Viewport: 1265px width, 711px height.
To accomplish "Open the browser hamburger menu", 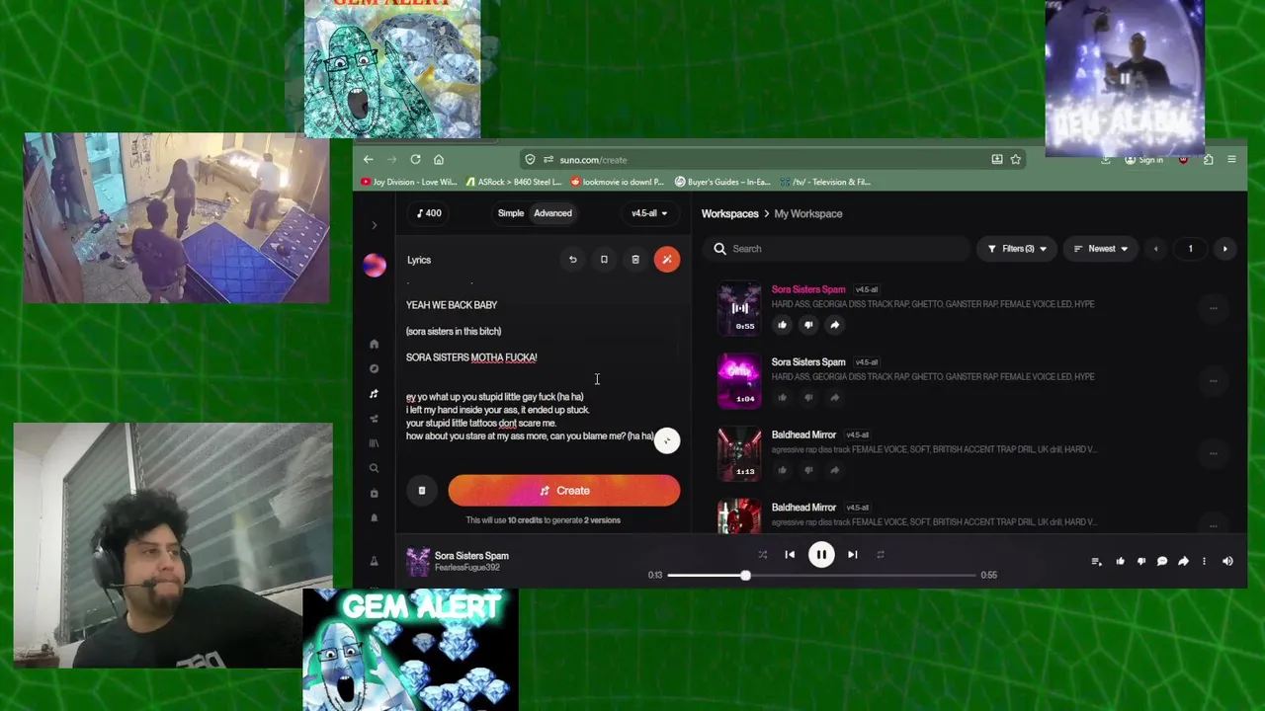I will (x=1231, y=159).
